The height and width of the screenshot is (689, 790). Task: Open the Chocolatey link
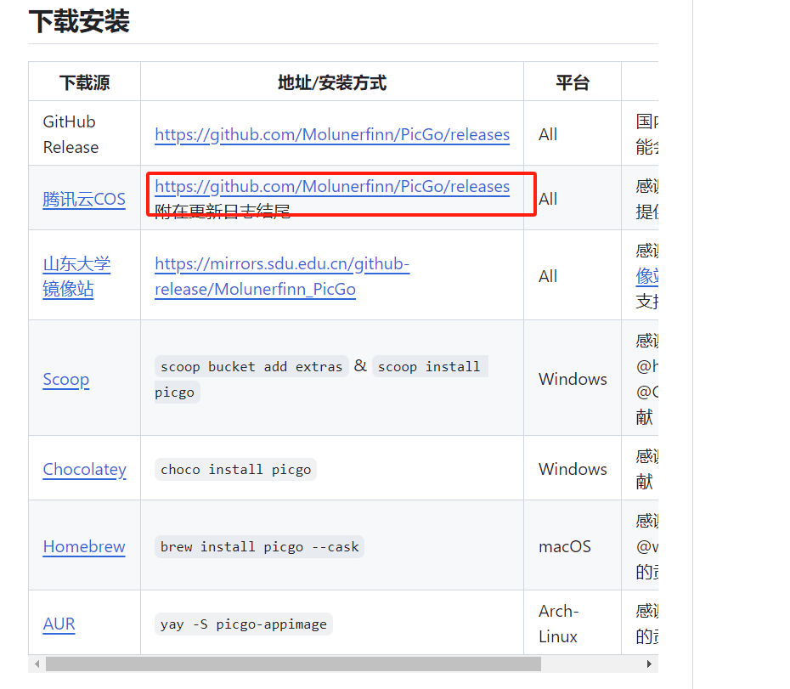pyautogui.click(x=85, y=469)
